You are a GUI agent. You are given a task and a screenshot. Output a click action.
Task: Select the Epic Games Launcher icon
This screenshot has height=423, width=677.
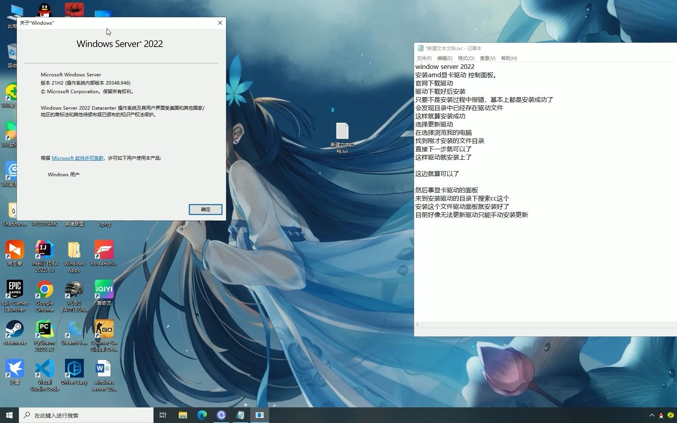coord(15,296)
